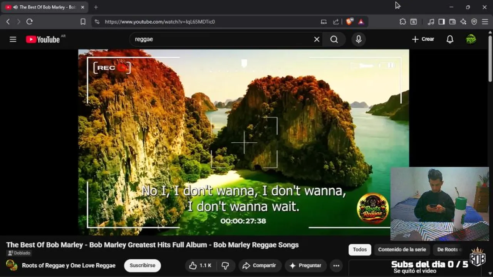This screenshot has height=277, width=493.
Task: Click the Doblado dubbed label
Action: point(19,253)
